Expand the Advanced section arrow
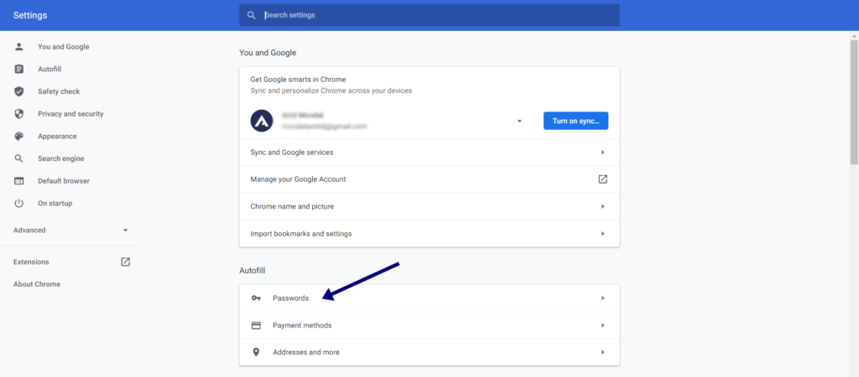859x377 pixels. [126, 230]
